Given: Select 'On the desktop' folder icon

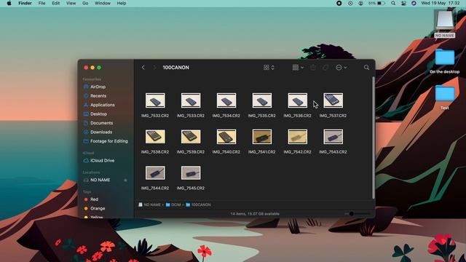Looking at the screenshot, I should (x=445, y=61).
